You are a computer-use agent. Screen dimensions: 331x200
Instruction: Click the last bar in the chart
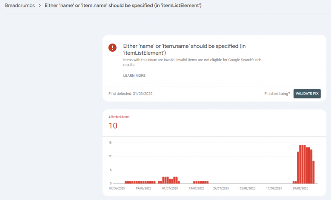[x=313, y=172]
